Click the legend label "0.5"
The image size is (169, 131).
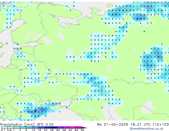(x=9, y=130)
